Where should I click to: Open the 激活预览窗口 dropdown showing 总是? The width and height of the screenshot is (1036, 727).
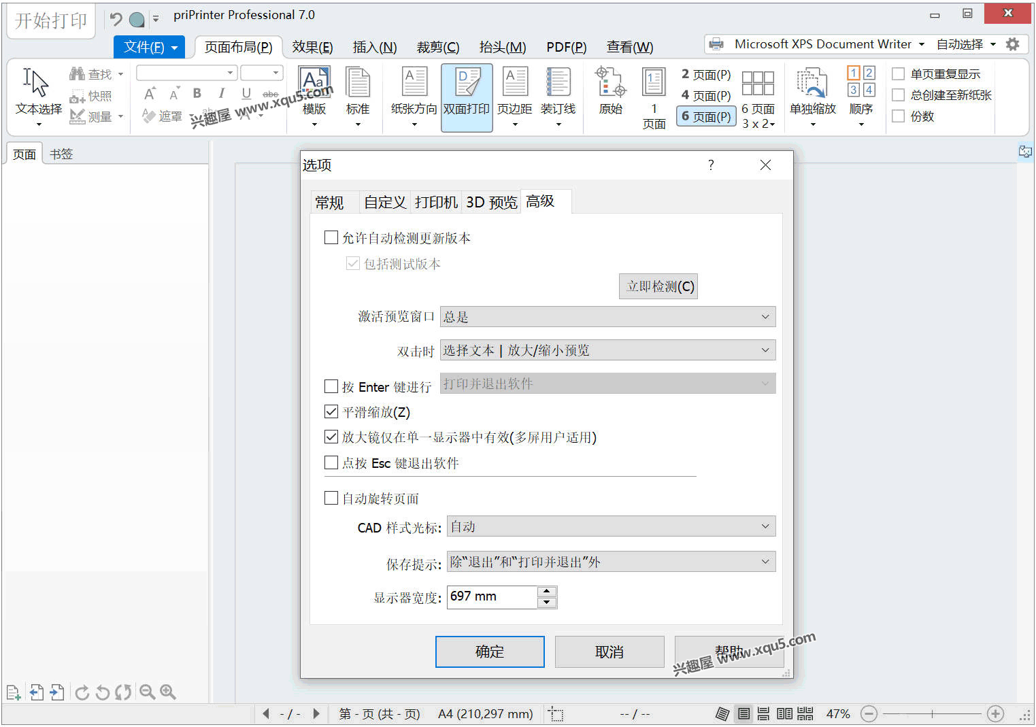tap(607, 316)
